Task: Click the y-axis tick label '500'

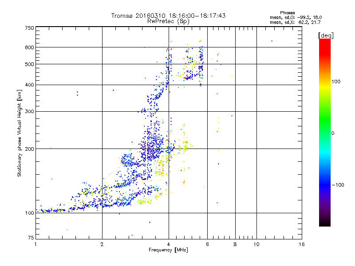Action: [29, 64]
